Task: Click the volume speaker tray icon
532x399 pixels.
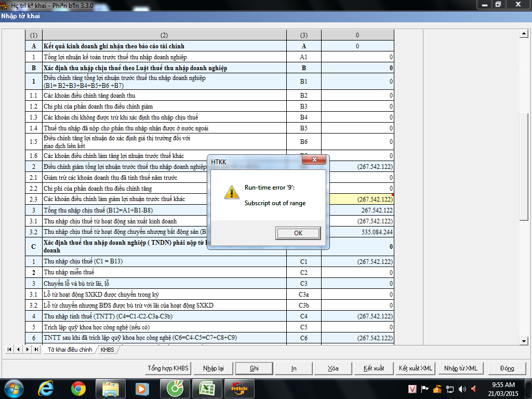Action: click(474, 389)
